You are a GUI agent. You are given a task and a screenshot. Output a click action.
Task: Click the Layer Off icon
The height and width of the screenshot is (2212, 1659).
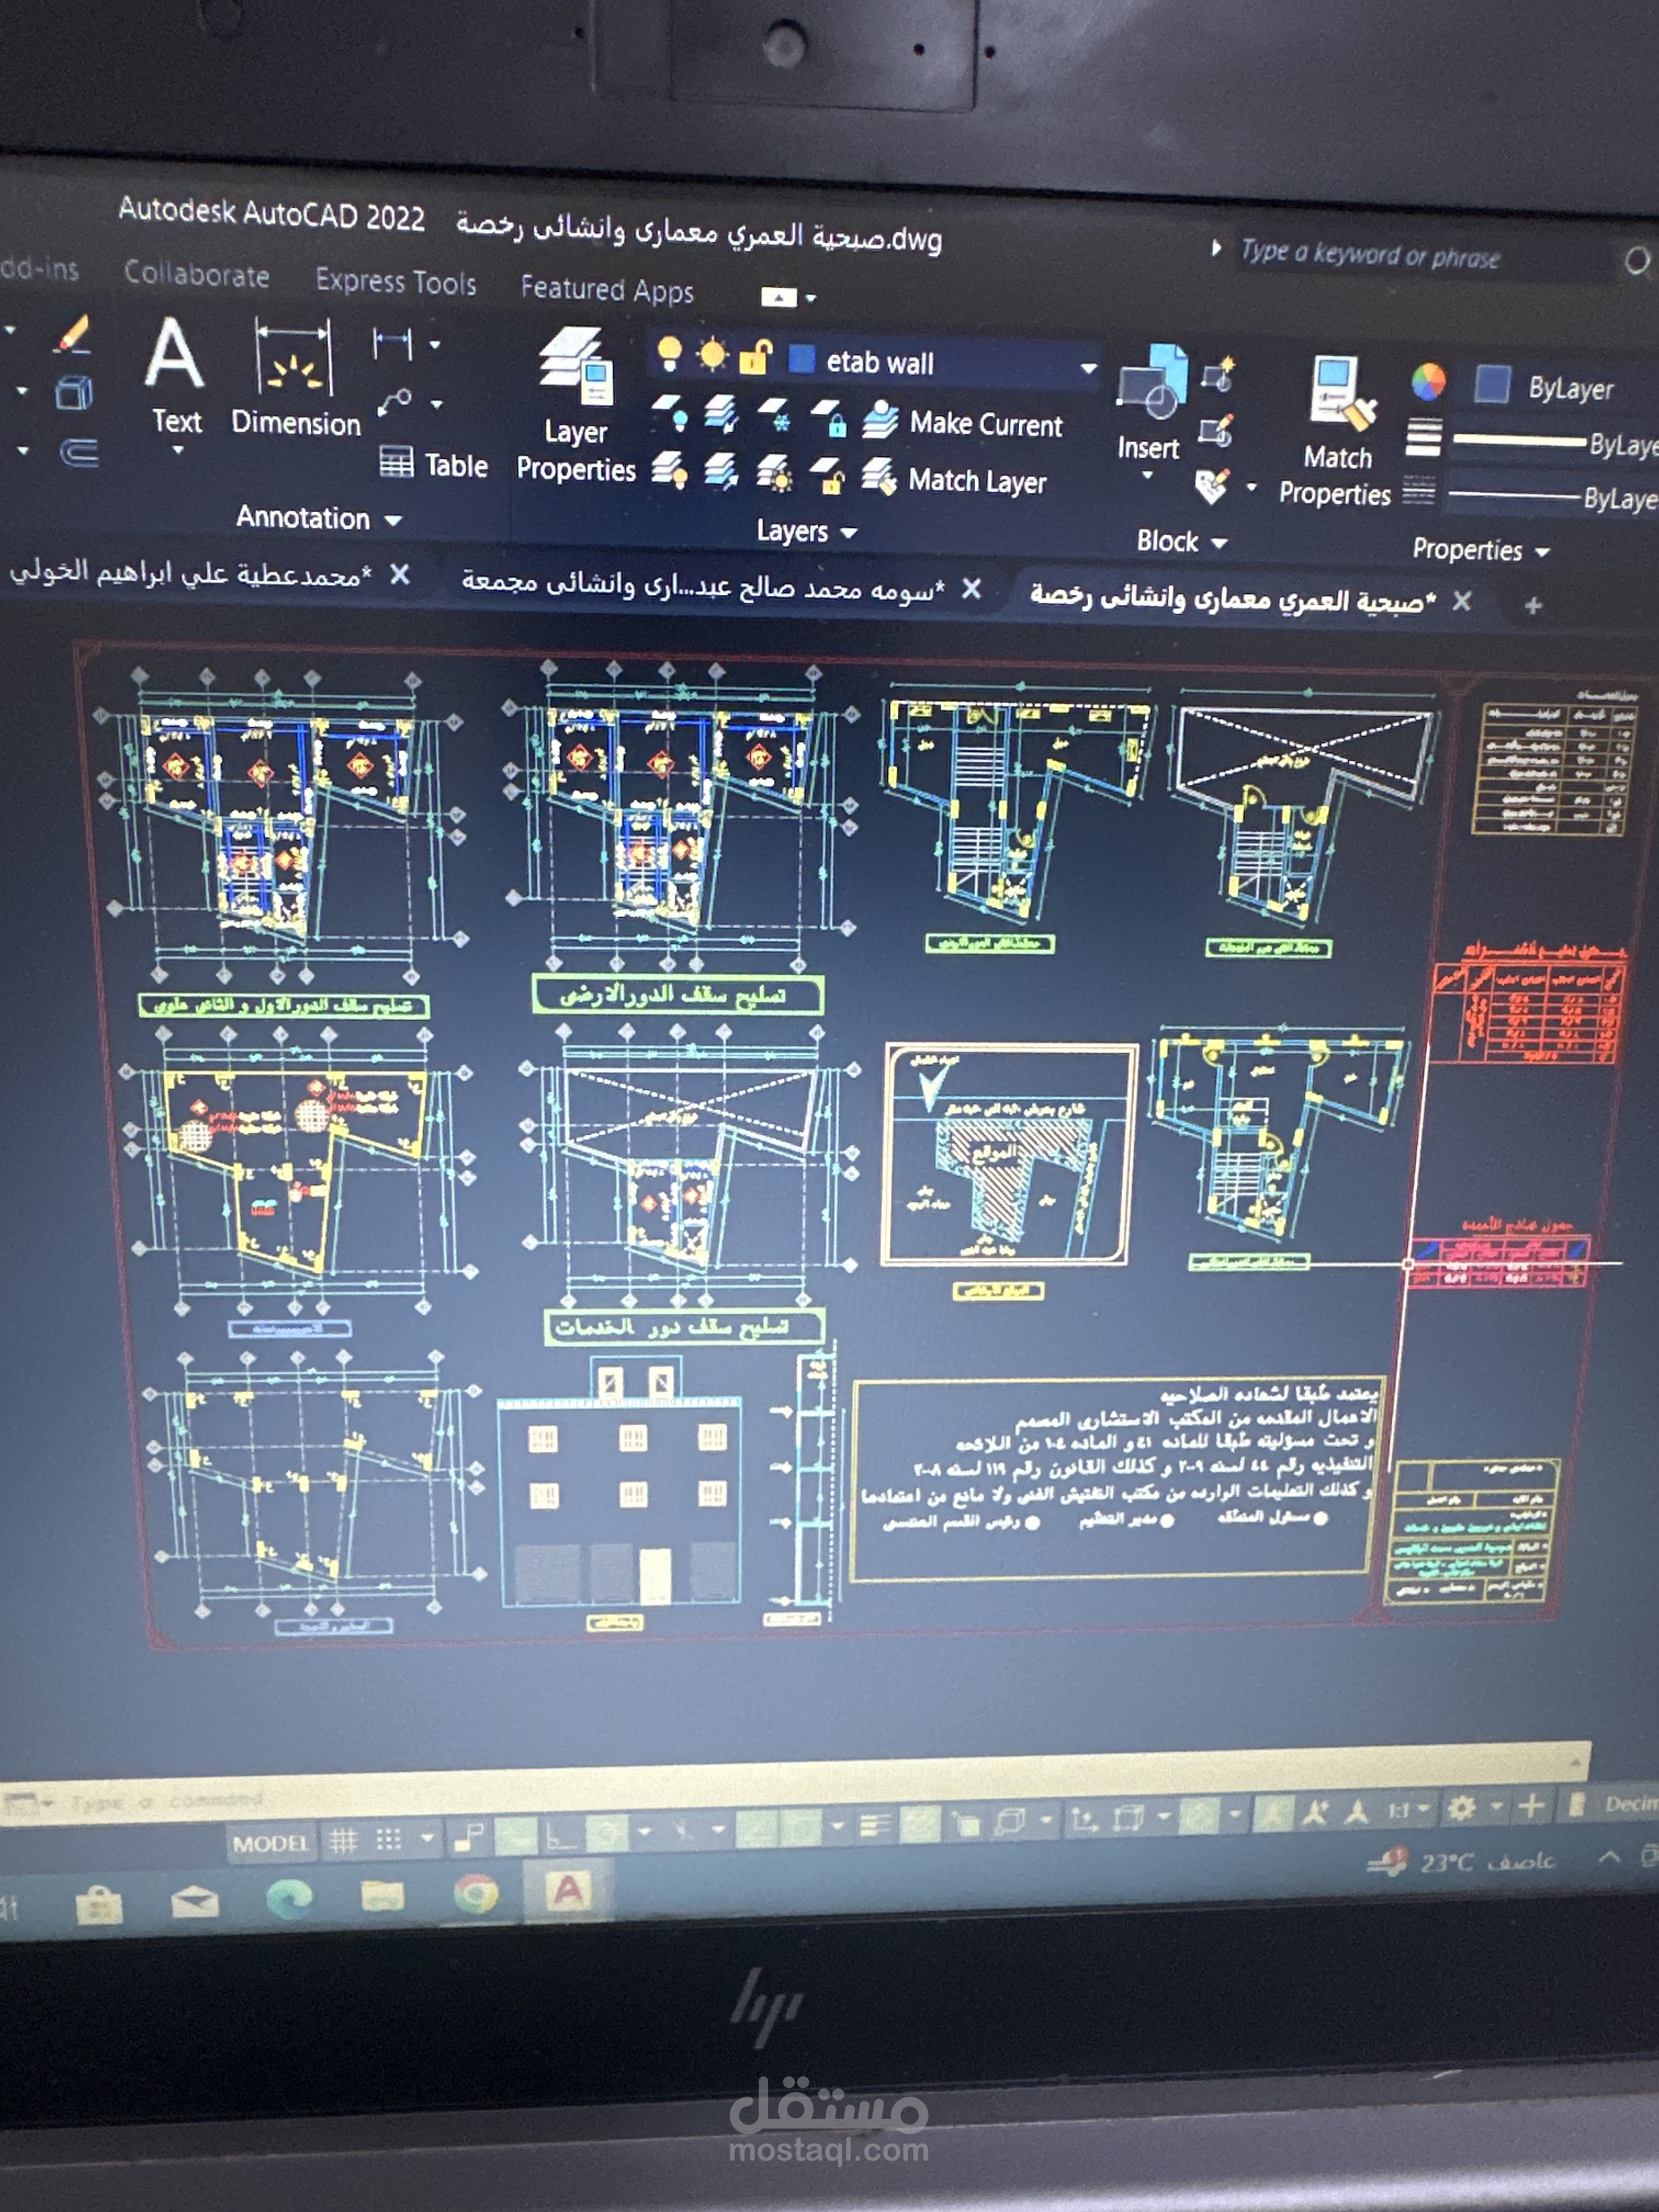tap(670, 412)
